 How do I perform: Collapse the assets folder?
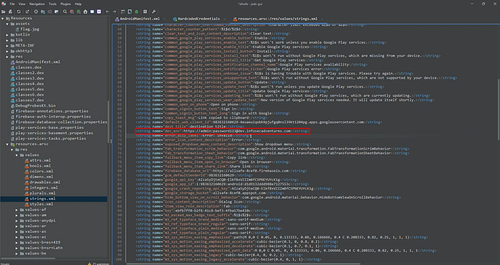(7, 24)
